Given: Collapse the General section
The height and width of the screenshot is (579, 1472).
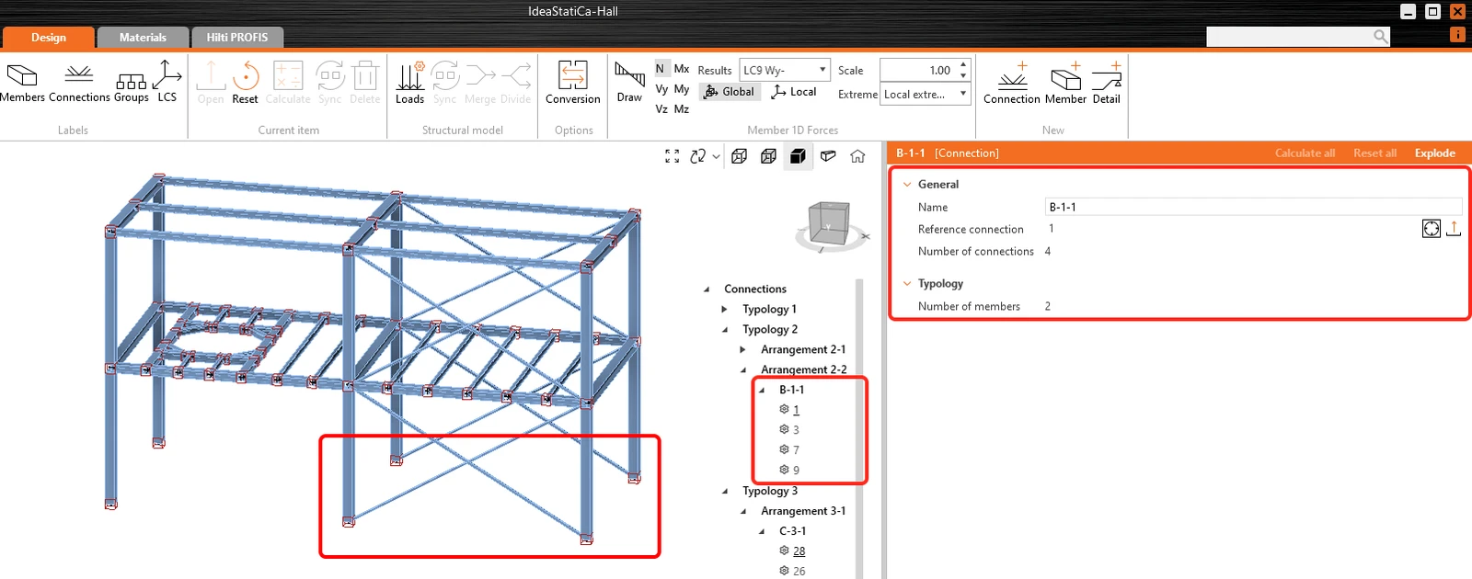Looking at the screenshot, I should pos(907,185).
